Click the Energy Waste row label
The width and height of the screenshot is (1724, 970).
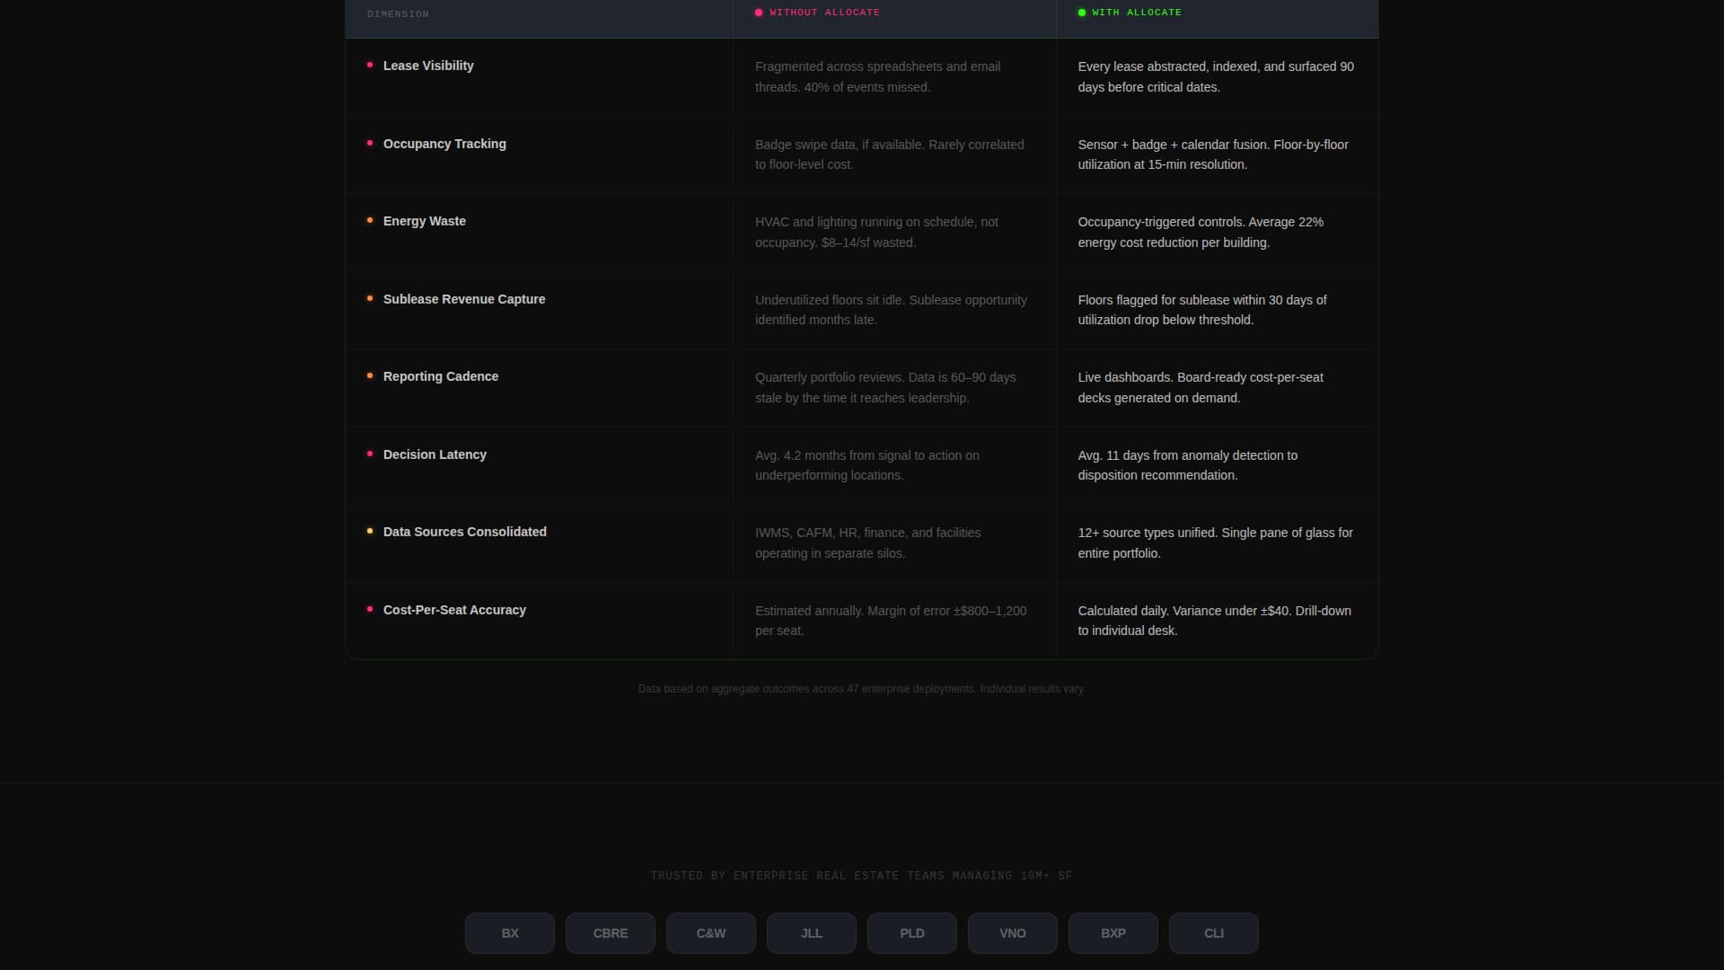pyautogui.click(x=424, y=221)
